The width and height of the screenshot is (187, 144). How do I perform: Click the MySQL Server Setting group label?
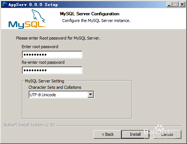45,81
